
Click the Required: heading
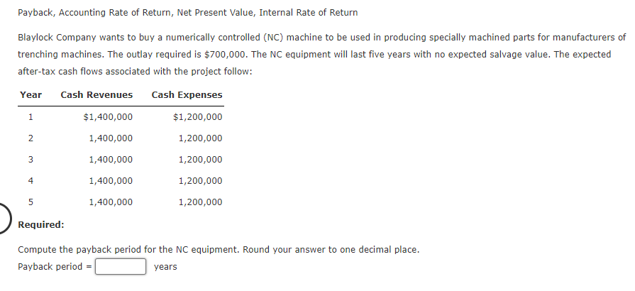point(41,224)
